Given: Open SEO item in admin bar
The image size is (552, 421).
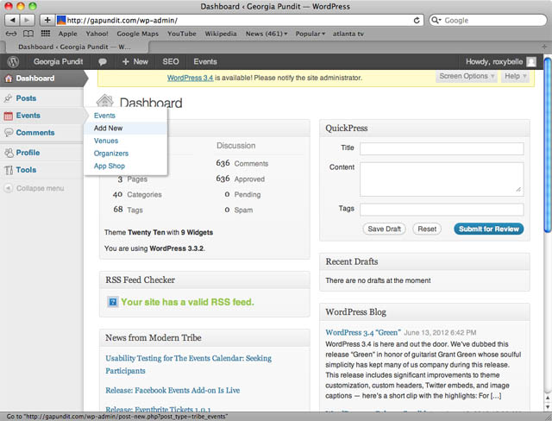Looking at the screenshot, I should pos(171,62).
